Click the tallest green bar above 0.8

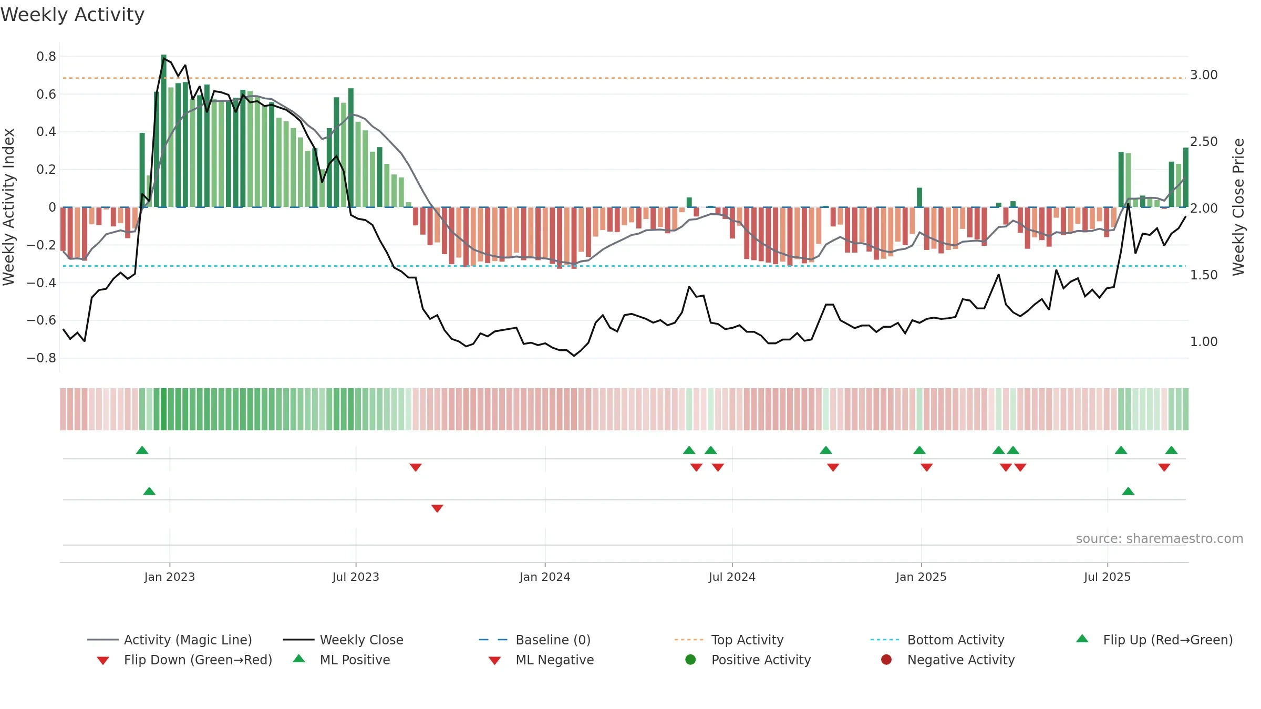coord(164,131)
